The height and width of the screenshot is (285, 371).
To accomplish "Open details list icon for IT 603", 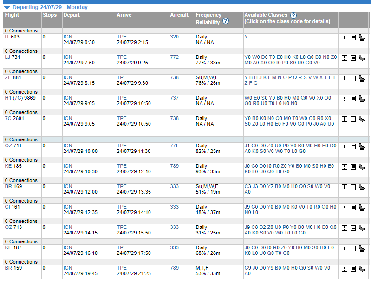I will pyautogui.click(x=353, y=38).
